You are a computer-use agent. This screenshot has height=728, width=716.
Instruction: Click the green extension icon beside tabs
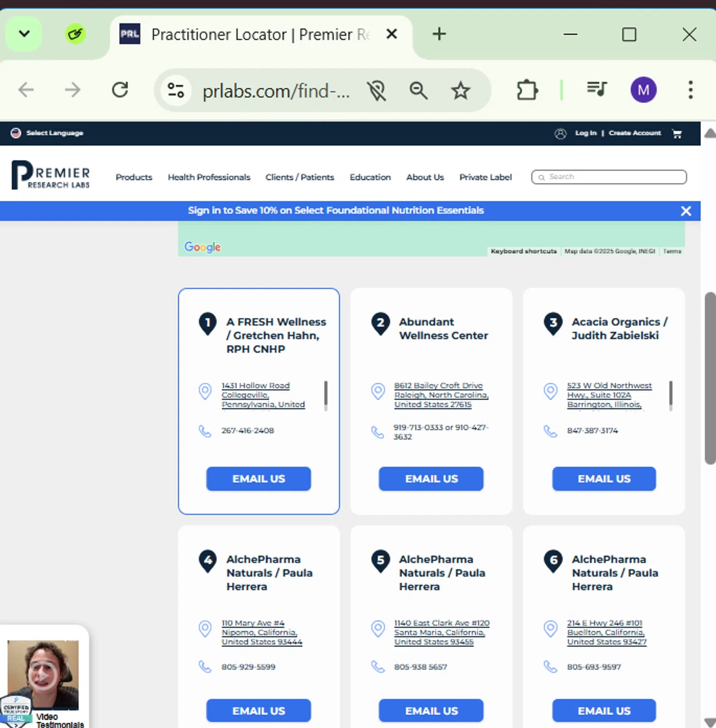point(75,34)
